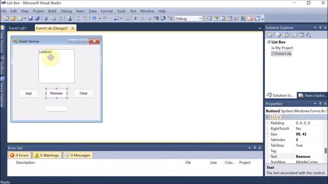This screenshot has width=328, height=184.
Task: Click the Paste toolbar icon
Action: 60,18
